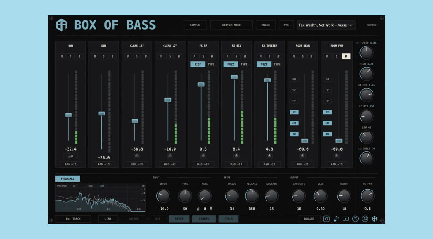This screenshot has height=239, width=433.
Task: Click the GLUE knob
Action: click(x=321, y=196)
